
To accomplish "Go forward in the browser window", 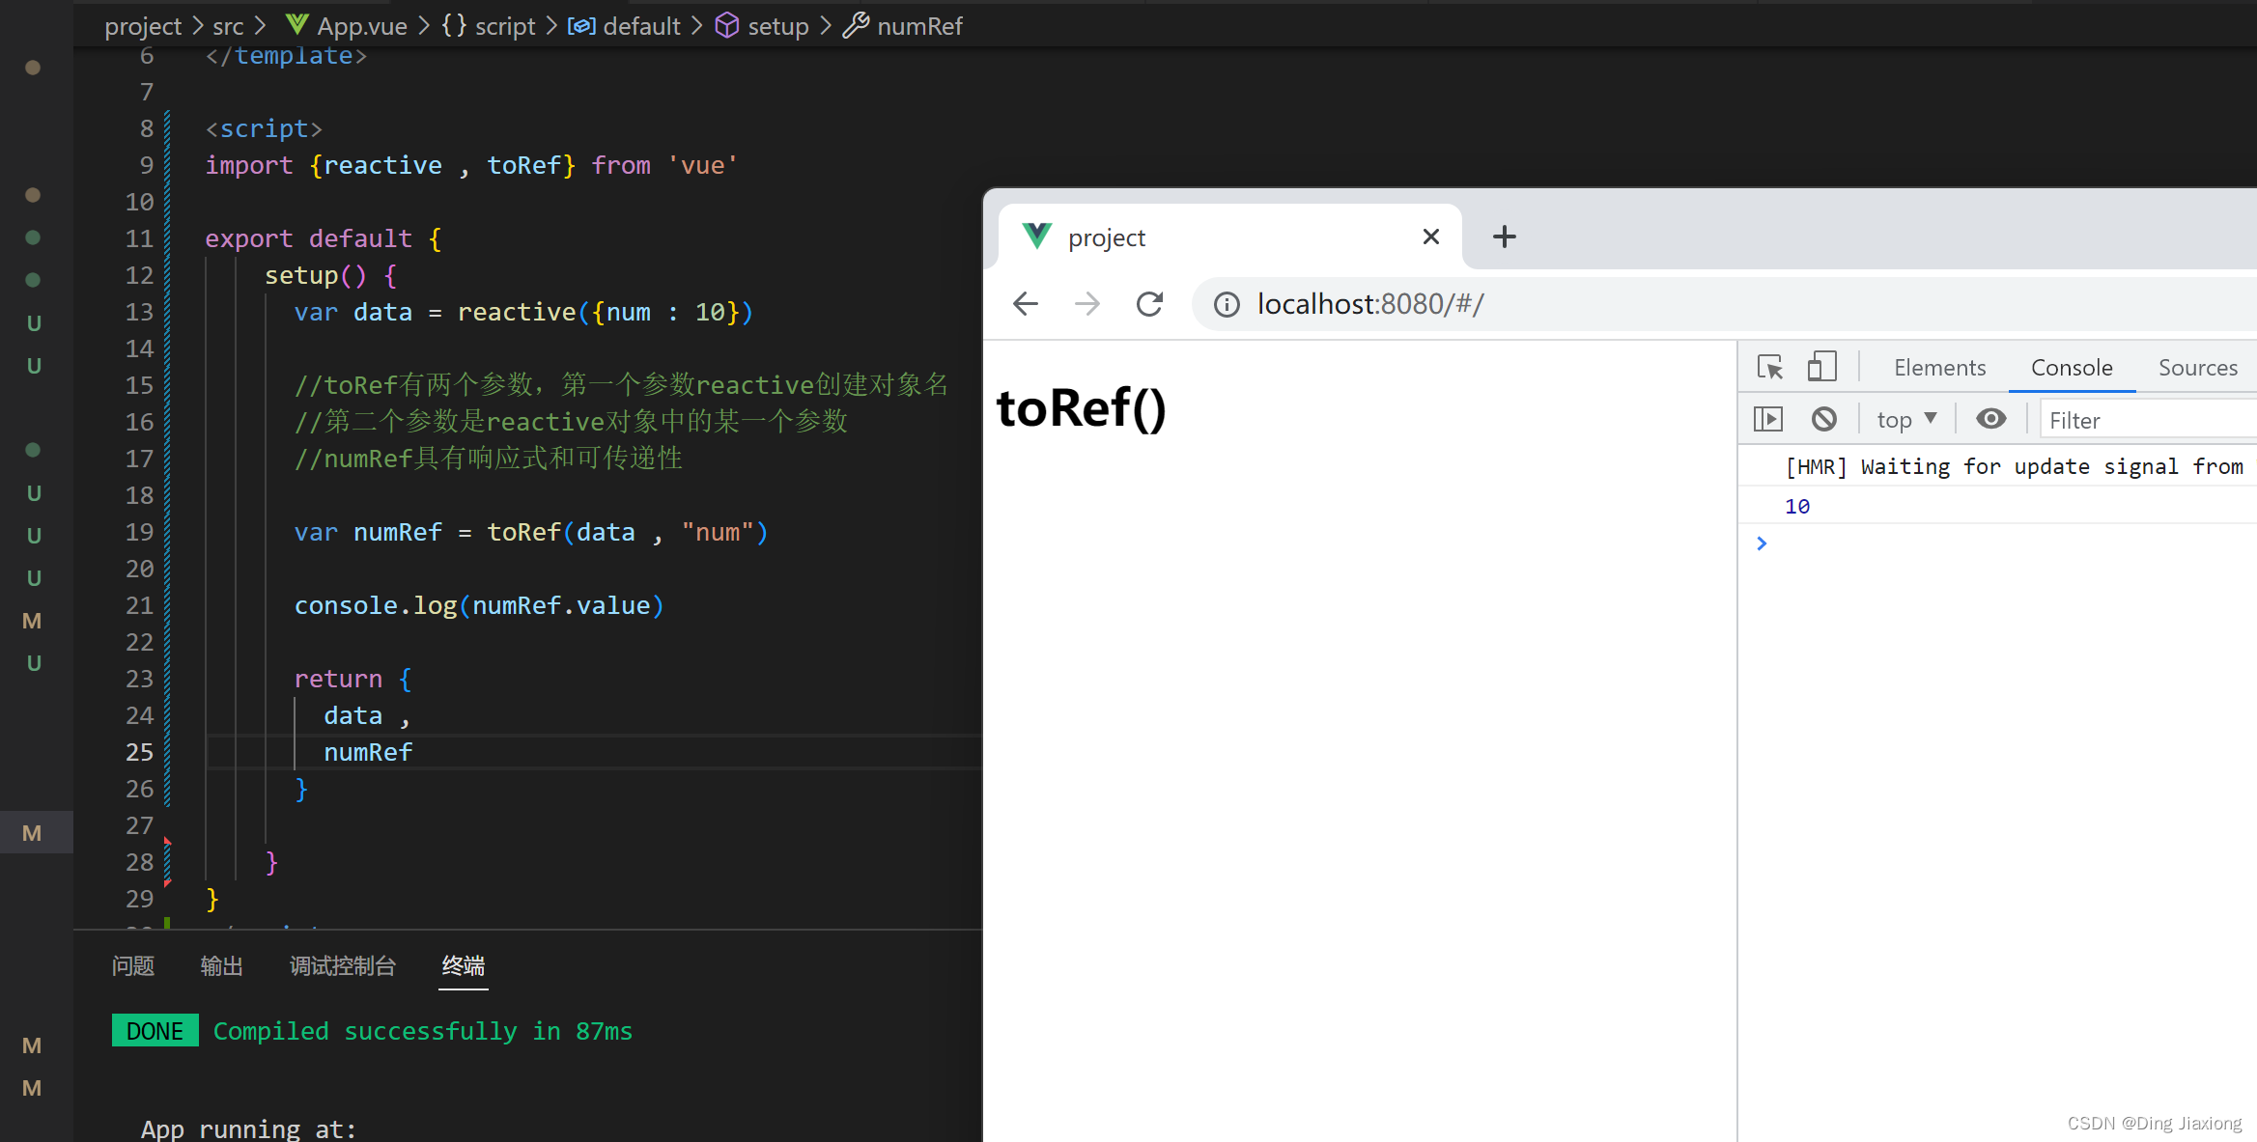I will pos(1087,304).
